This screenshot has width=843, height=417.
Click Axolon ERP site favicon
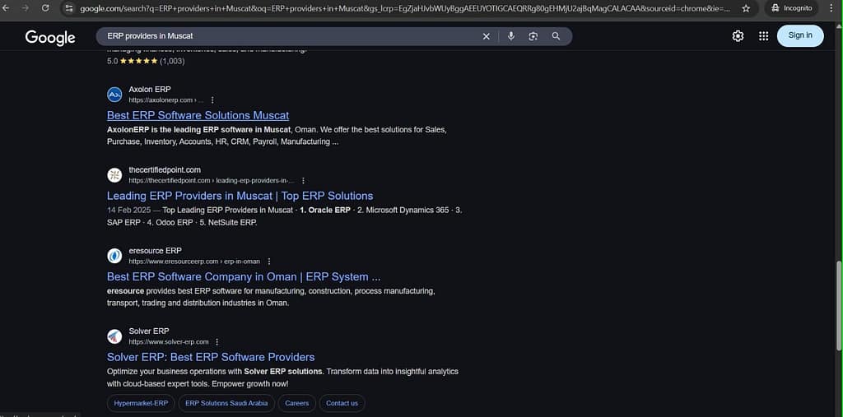coord(114,95)
